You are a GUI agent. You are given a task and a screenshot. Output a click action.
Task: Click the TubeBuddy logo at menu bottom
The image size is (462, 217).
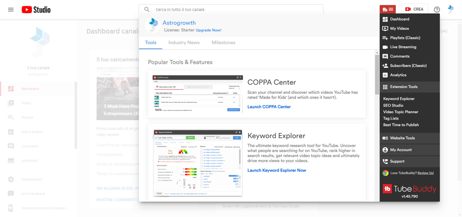(x=410, y=189)
